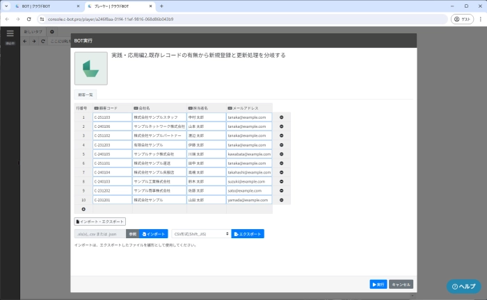Click the キャンセル button
Viewport: 487px width, 300px height.
(401, 284)
